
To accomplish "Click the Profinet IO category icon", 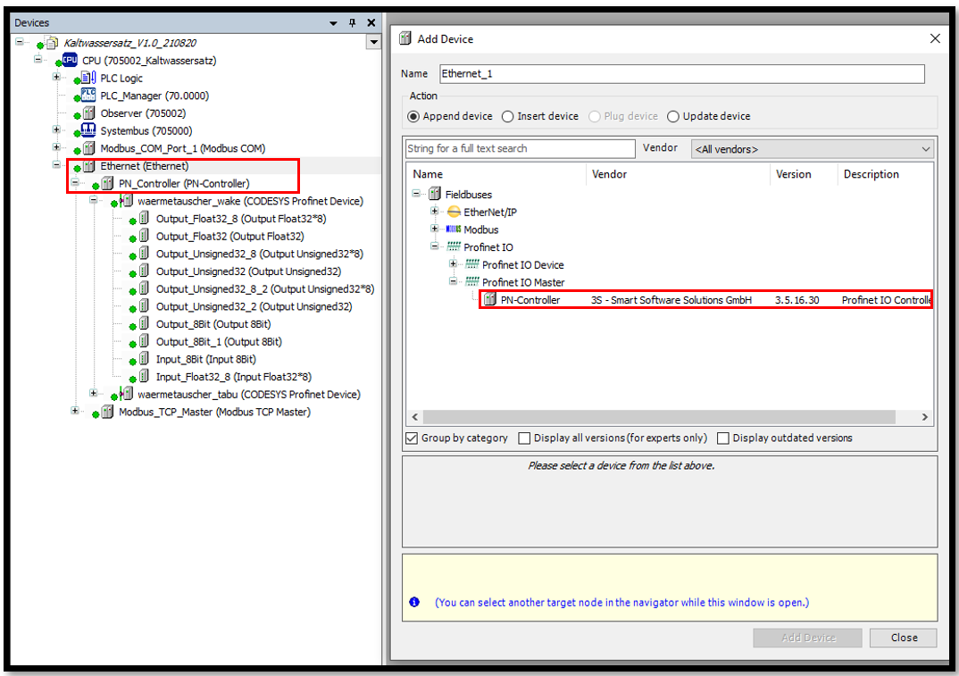I will (x=454, y=247).
